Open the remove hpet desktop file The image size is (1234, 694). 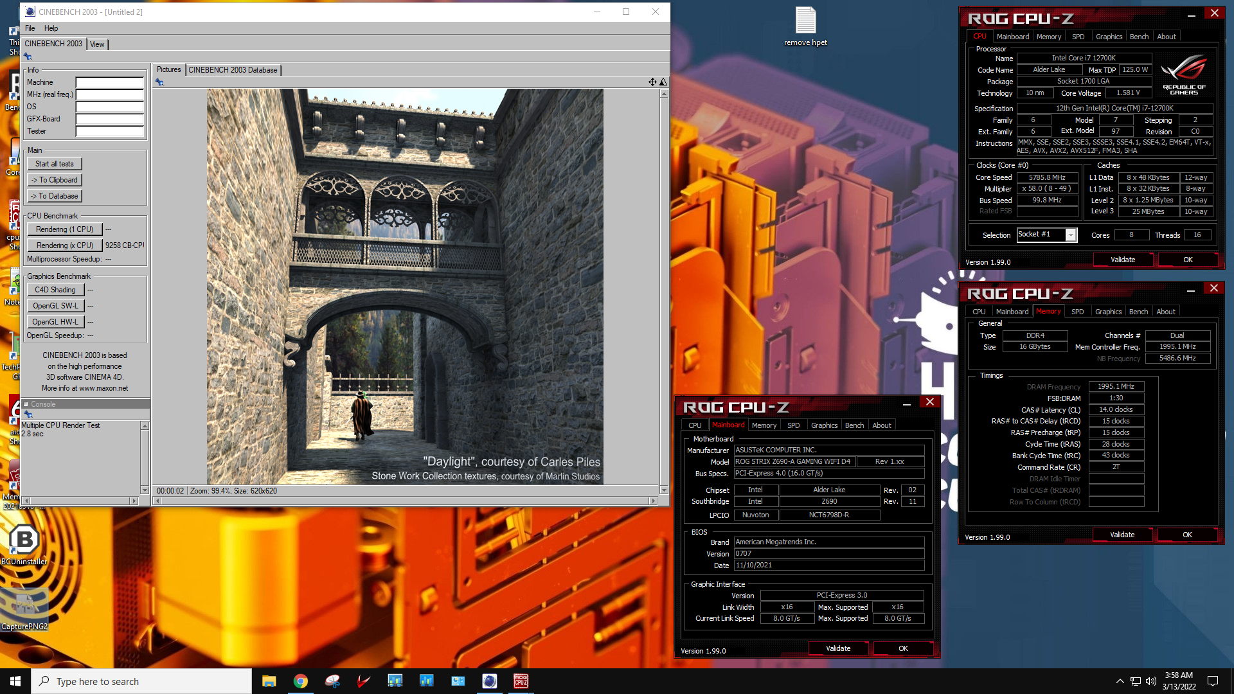click(x=805, y=26)
